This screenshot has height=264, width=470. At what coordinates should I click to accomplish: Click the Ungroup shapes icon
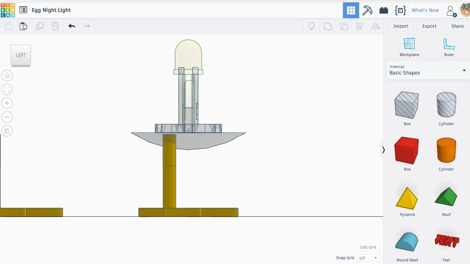[344, 26]
